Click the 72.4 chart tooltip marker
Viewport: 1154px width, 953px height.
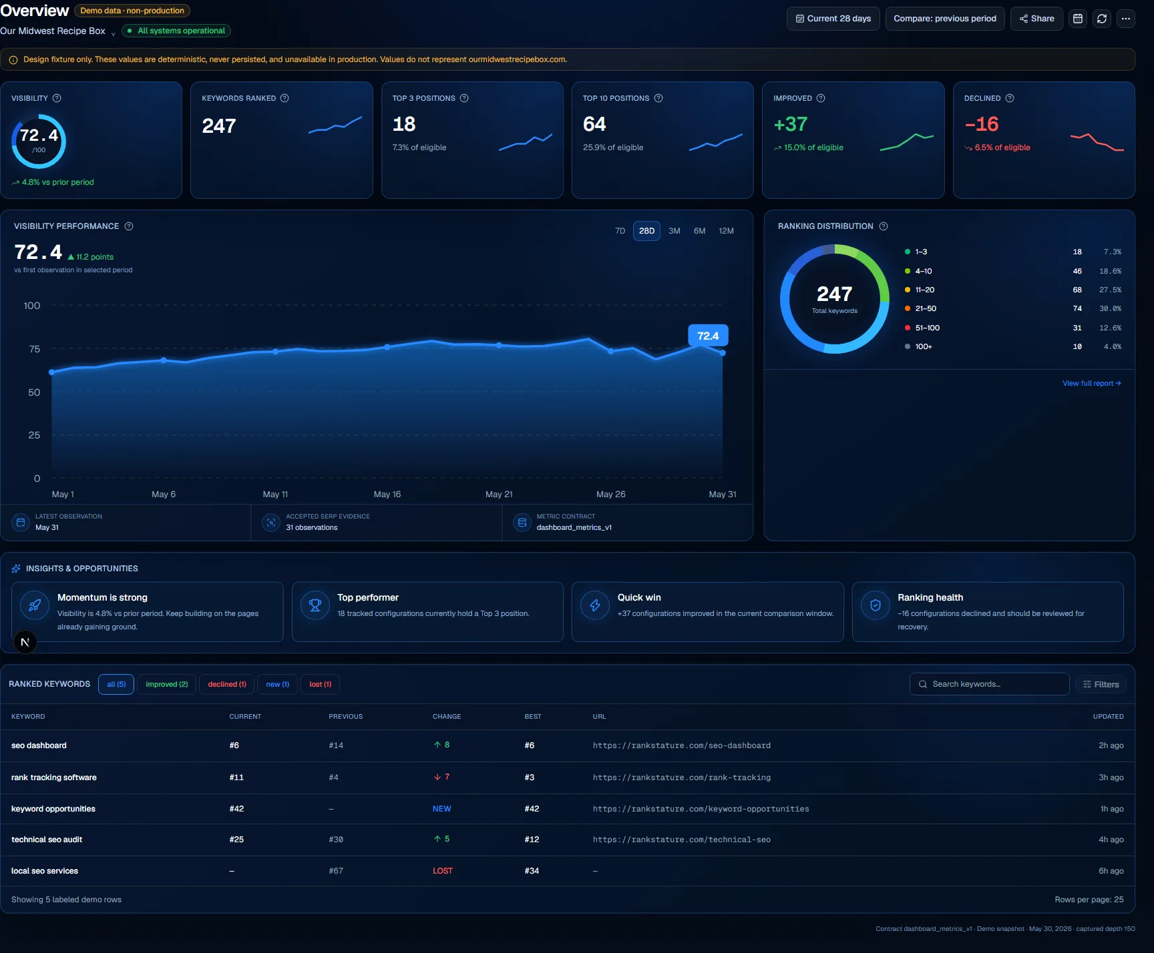point(708,336)
